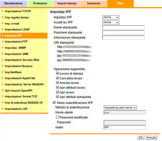
Task: Check the Password modificata checkbox
Action: (57, 117)
